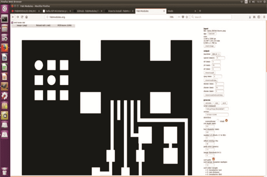Viewport: 267px width, 177px height.
Task: Click the z0 (mm) input field
Action: [x=216, y=69]
